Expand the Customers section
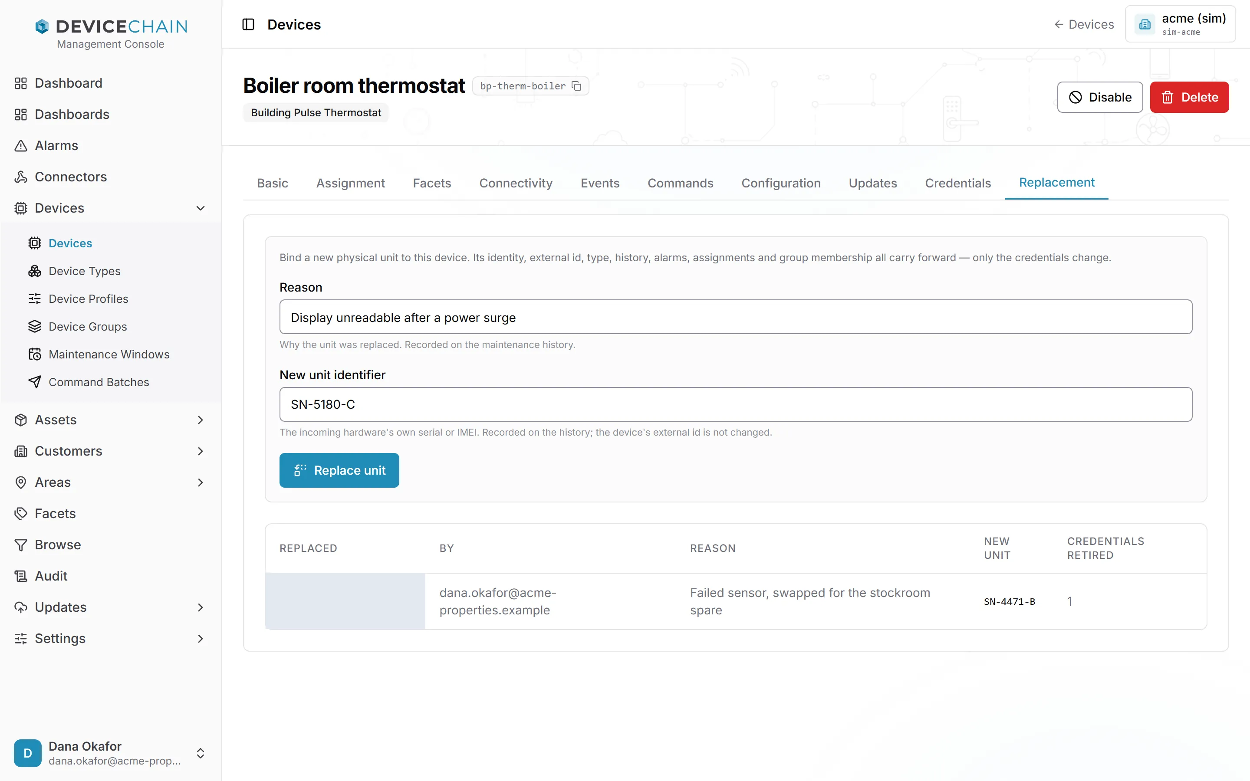The height and width of the screenshot is (781, 1250). pos(201,451)
